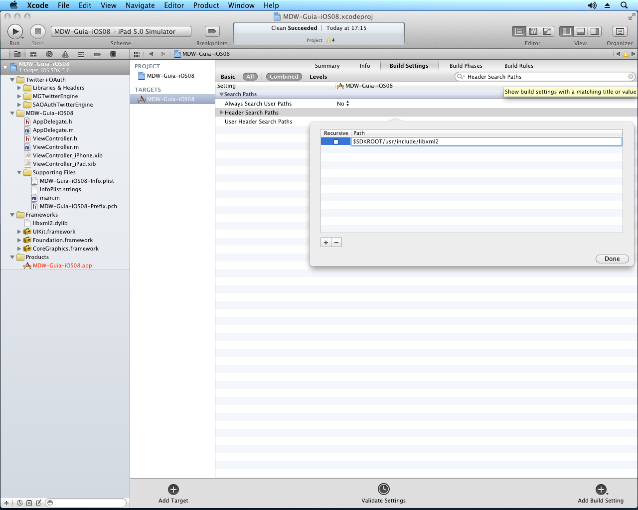Toggle Recursive checkbox for libxml2 path
This screenshot has width=638, height=510.
coord(336,142)
